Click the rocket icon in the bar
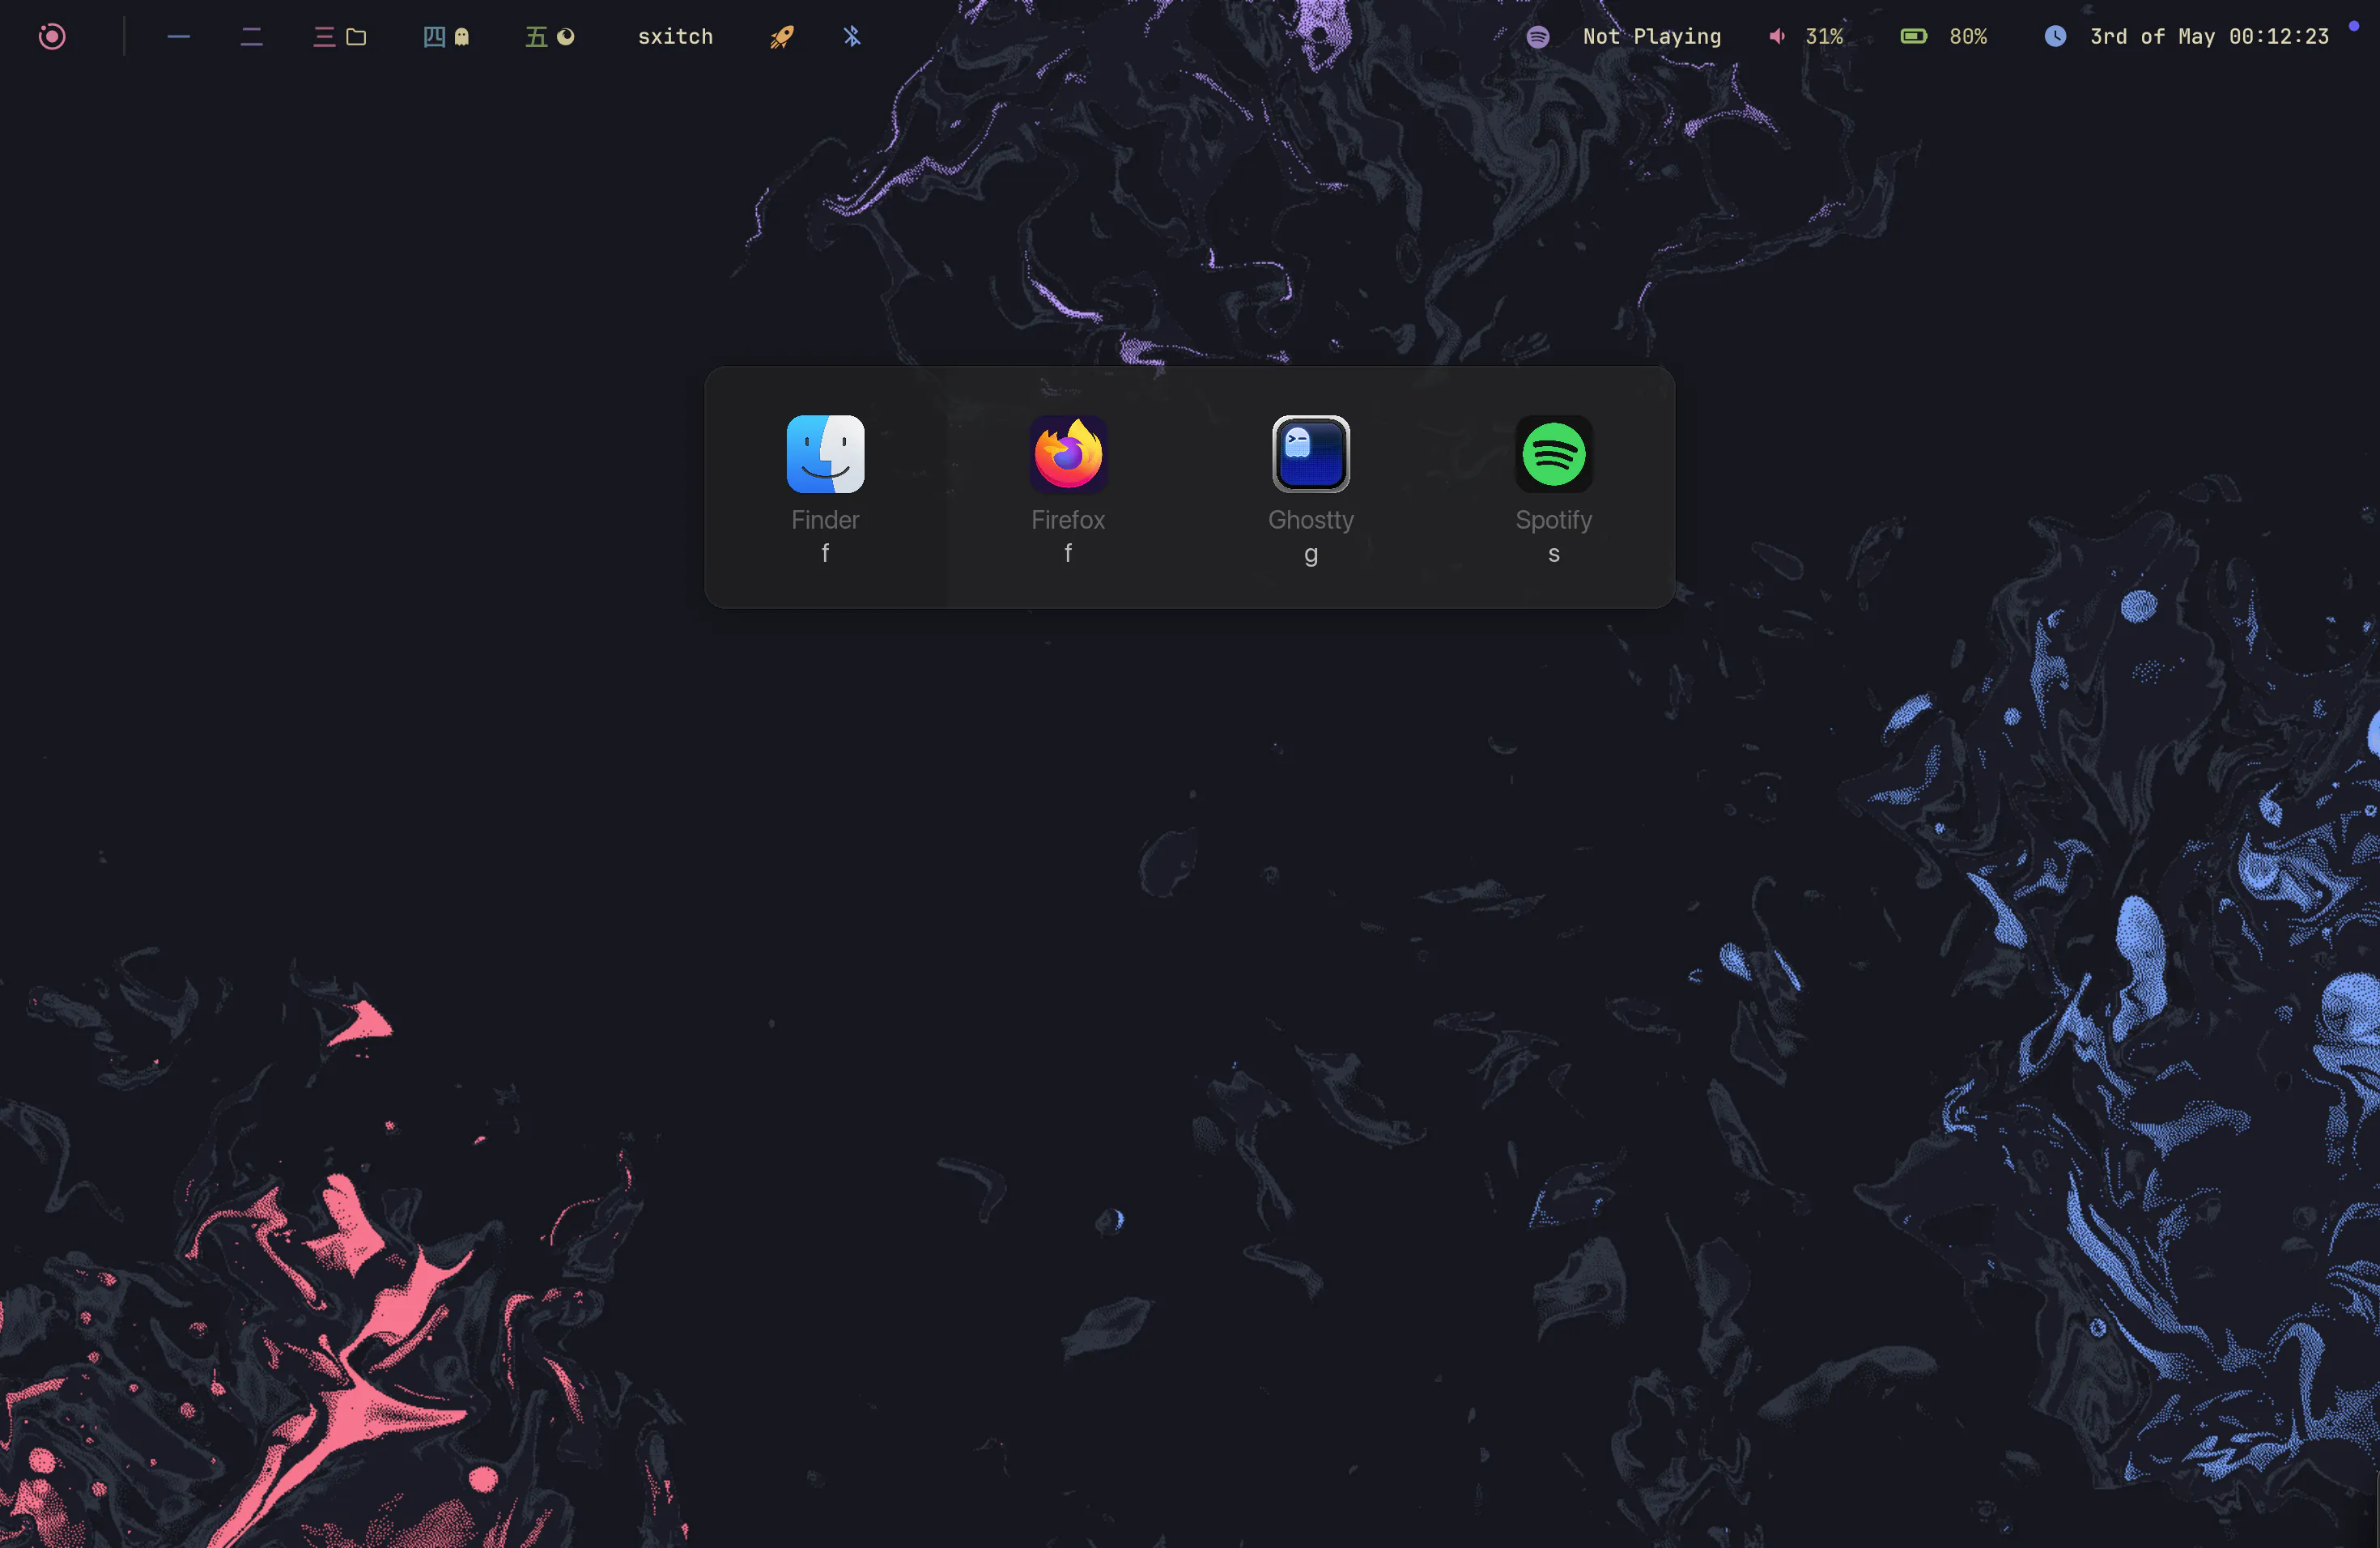The width and height of the screenshot is (2380, 1548). (781, 37)
